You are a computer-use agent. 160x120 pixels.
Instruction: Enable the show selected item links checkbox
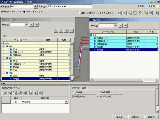(79, 13)
